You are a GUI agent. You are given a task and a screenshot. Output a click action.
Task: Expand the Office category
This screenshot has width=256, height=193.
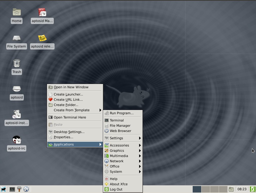[x=123, y=166]
